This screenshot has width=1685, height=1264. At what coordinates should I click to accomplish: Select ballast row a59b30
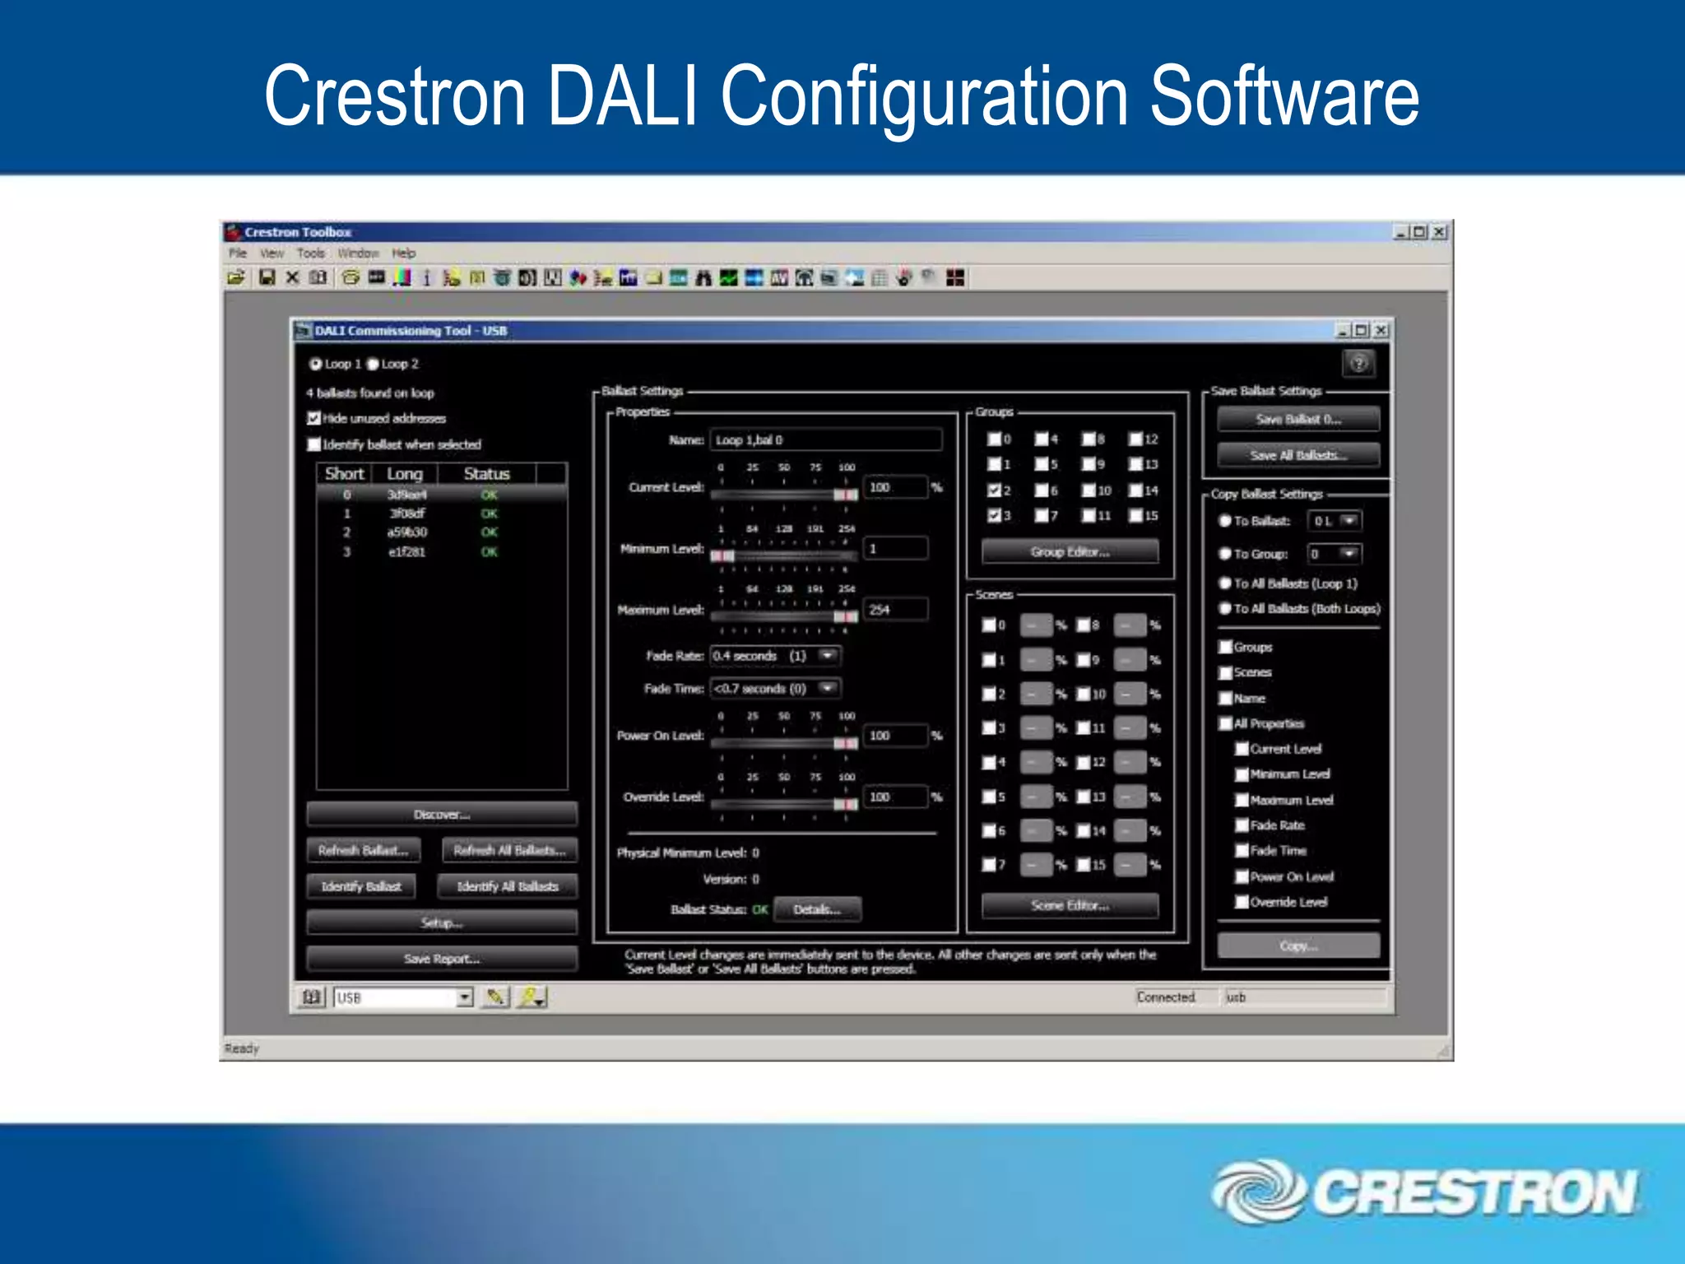coord(442,532)
